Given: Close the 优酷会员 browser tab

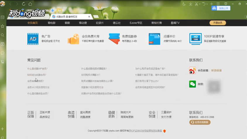Looking at the screenshot, I should [89, 16].
